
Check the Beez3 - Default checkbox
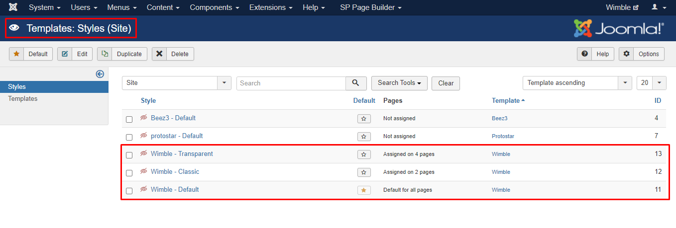pyautogui.click(x=129, y=119)
